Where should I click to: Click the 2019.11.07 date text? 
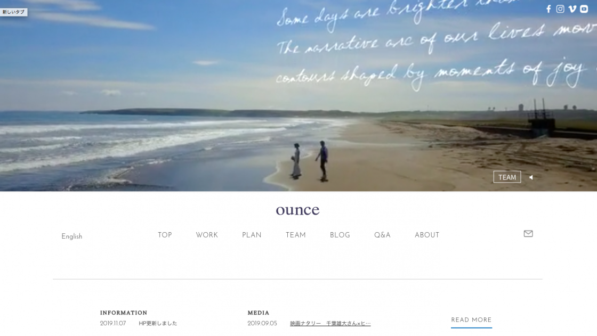[x=112, y=323]
